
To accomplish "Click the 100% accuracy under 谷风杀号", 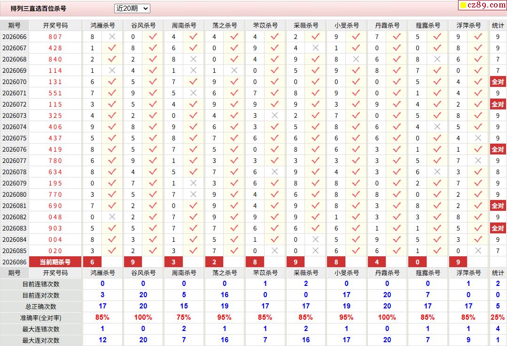I will [x=143, y=317].
